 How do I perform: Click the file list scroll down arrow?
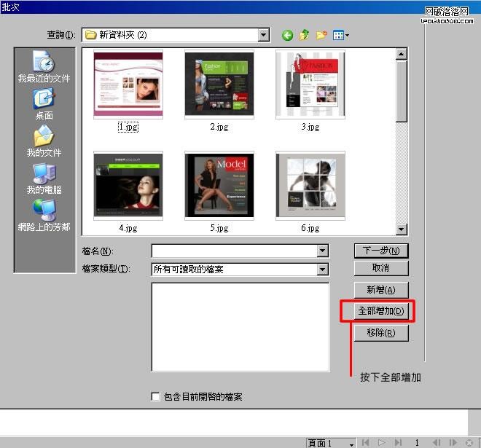click(402, 229)
